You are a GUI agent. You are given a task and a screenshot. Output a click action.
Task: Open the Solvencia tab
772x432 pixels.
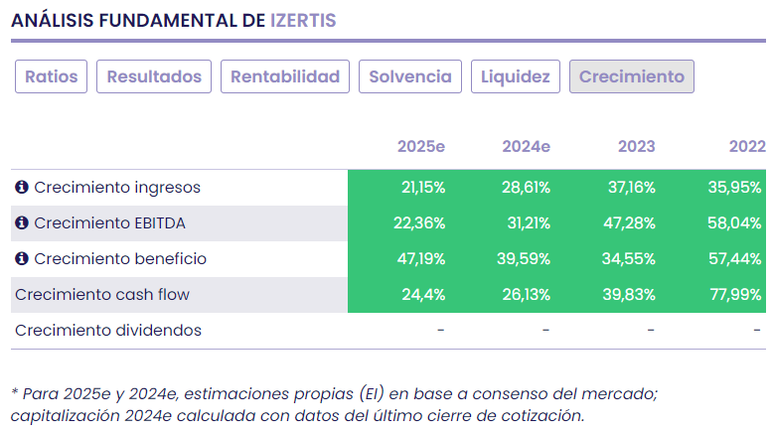tap(410, 76)
